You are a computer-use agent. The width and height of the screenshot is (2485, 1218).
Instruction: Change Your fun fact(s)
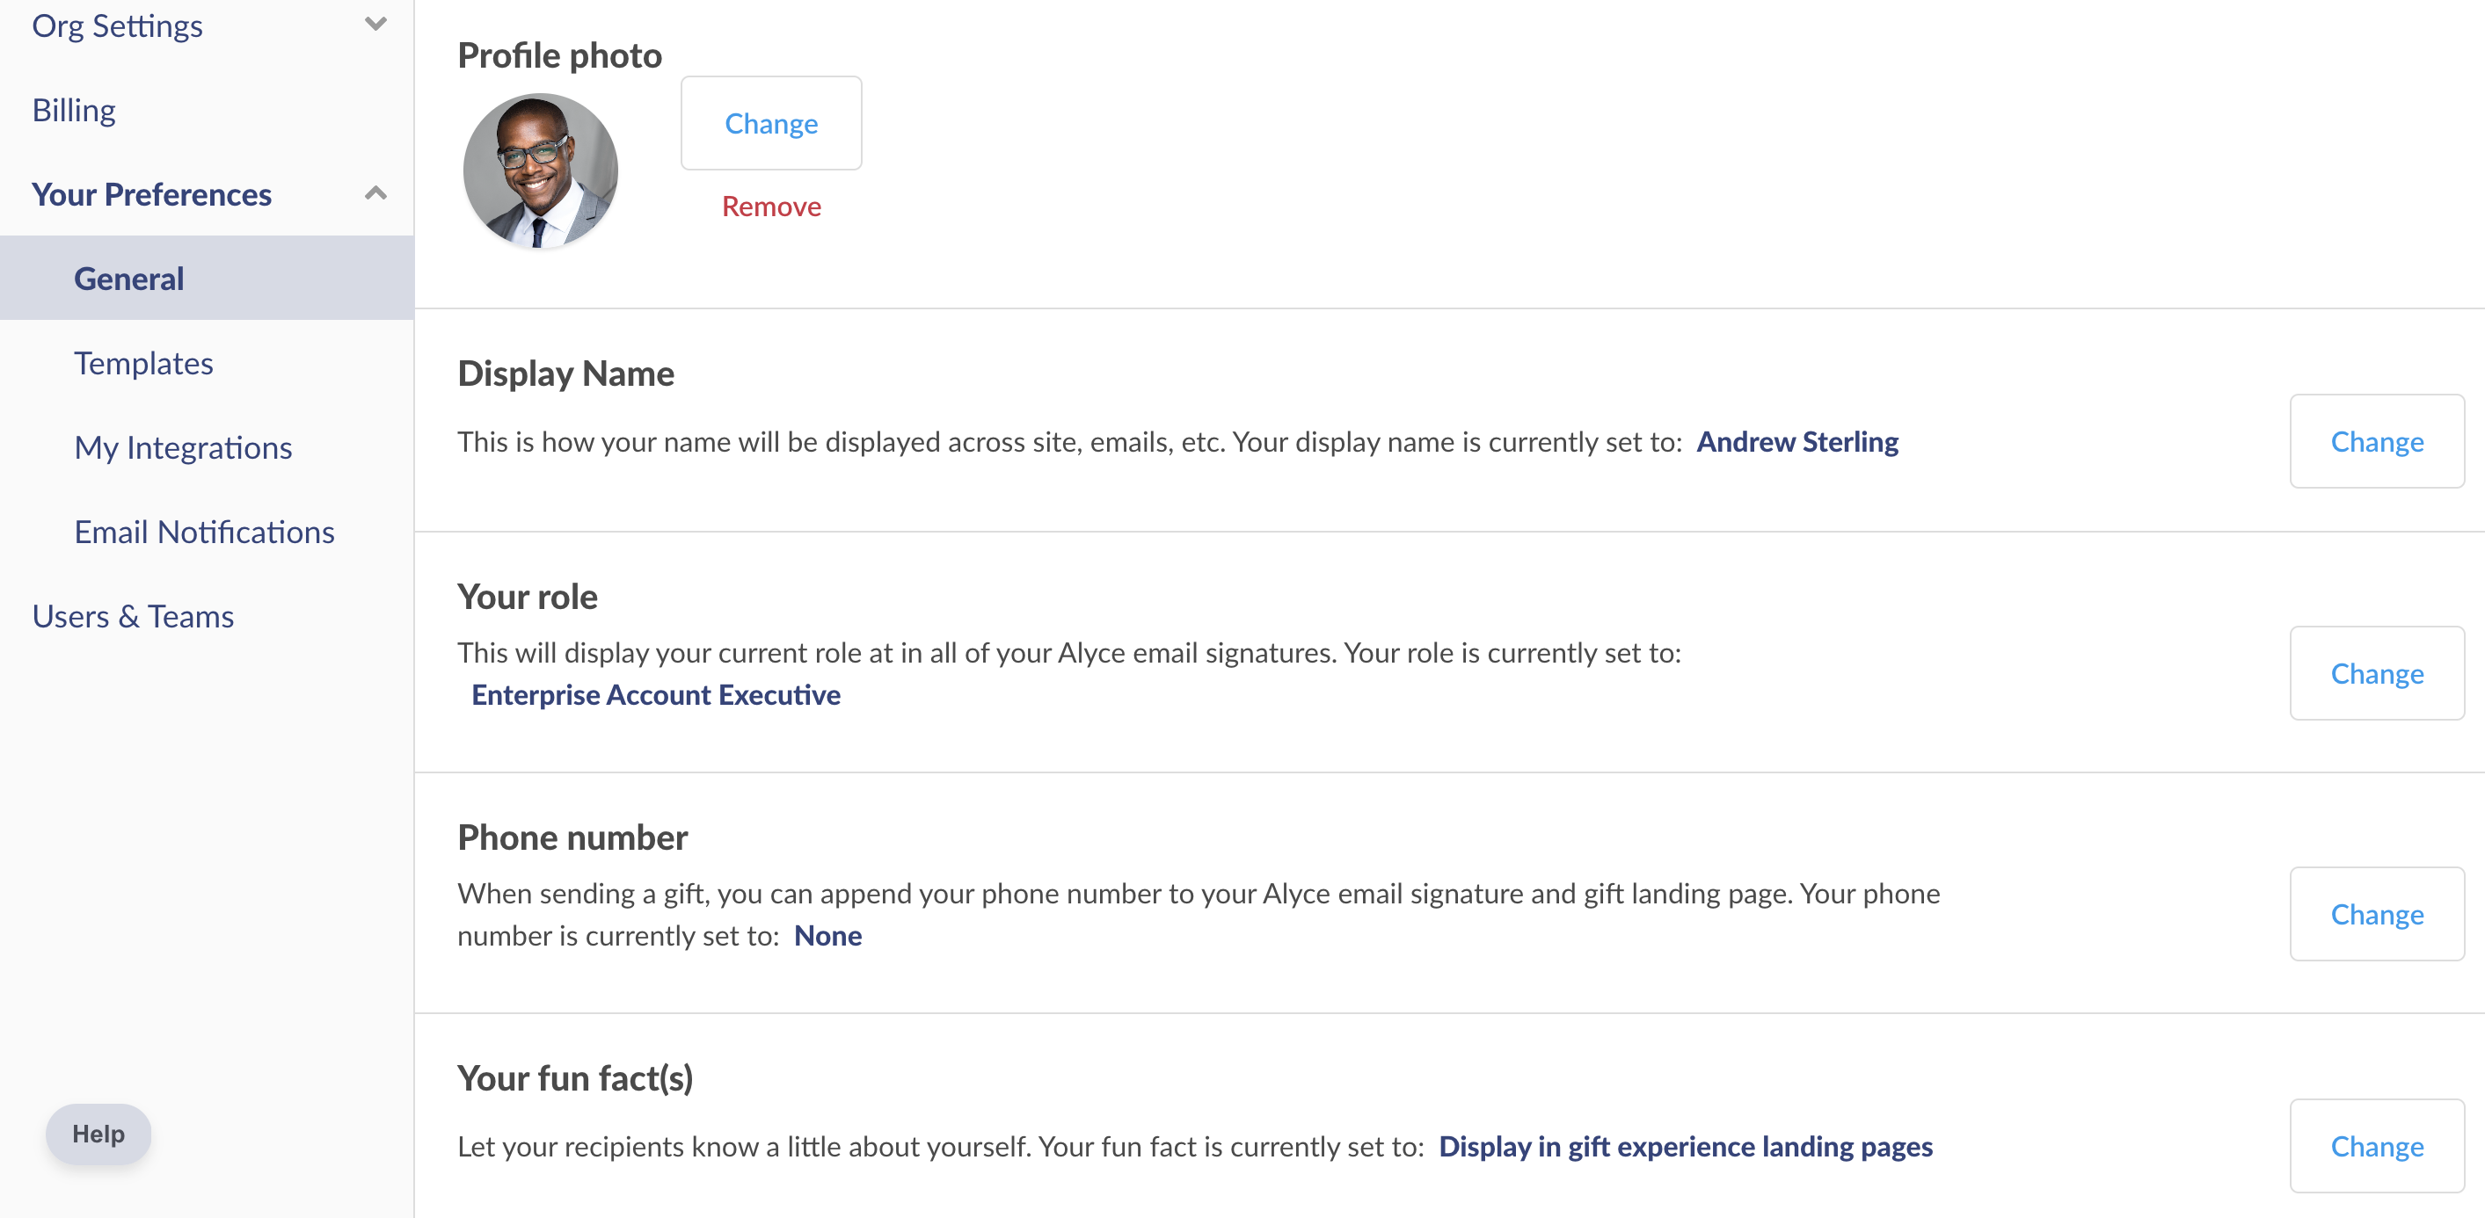(2376, 1146)
